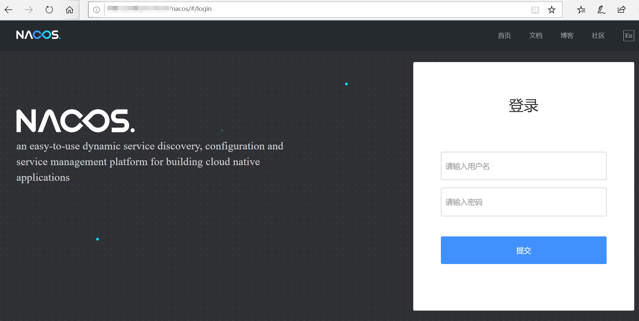Open reading view icon in address bar
This screenshot has height=321, width=639.
[535, 10]
